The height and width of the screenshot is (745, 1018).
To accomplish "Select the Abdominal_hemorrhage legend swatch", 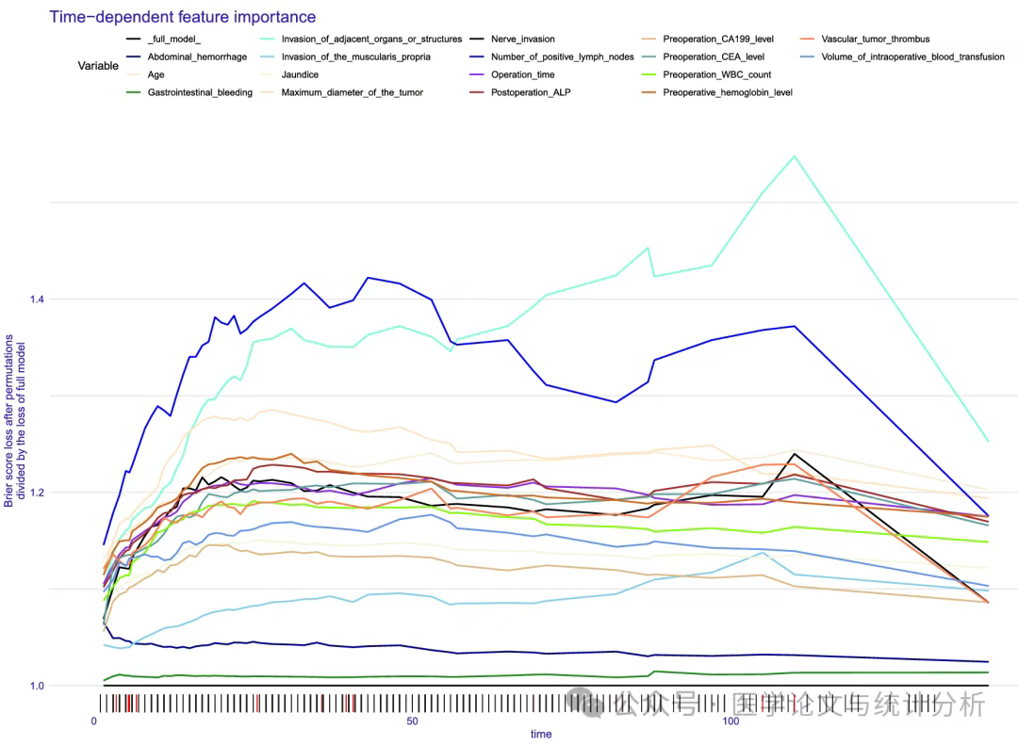I will 133,57.
